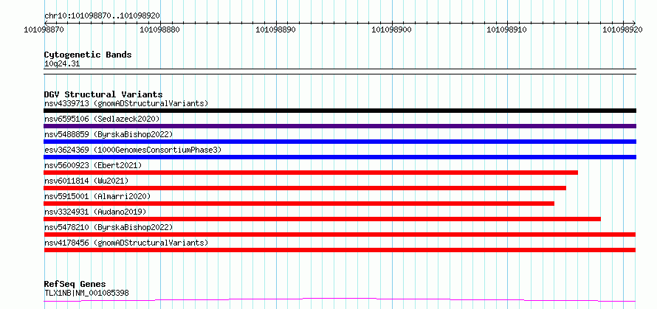Open the Cytogenetic Bands track heading
Viewport: 657px width, 309px height.
(88, 55)
